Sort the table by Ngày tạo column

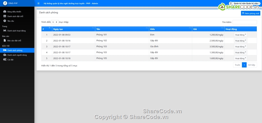coord(73,29)
